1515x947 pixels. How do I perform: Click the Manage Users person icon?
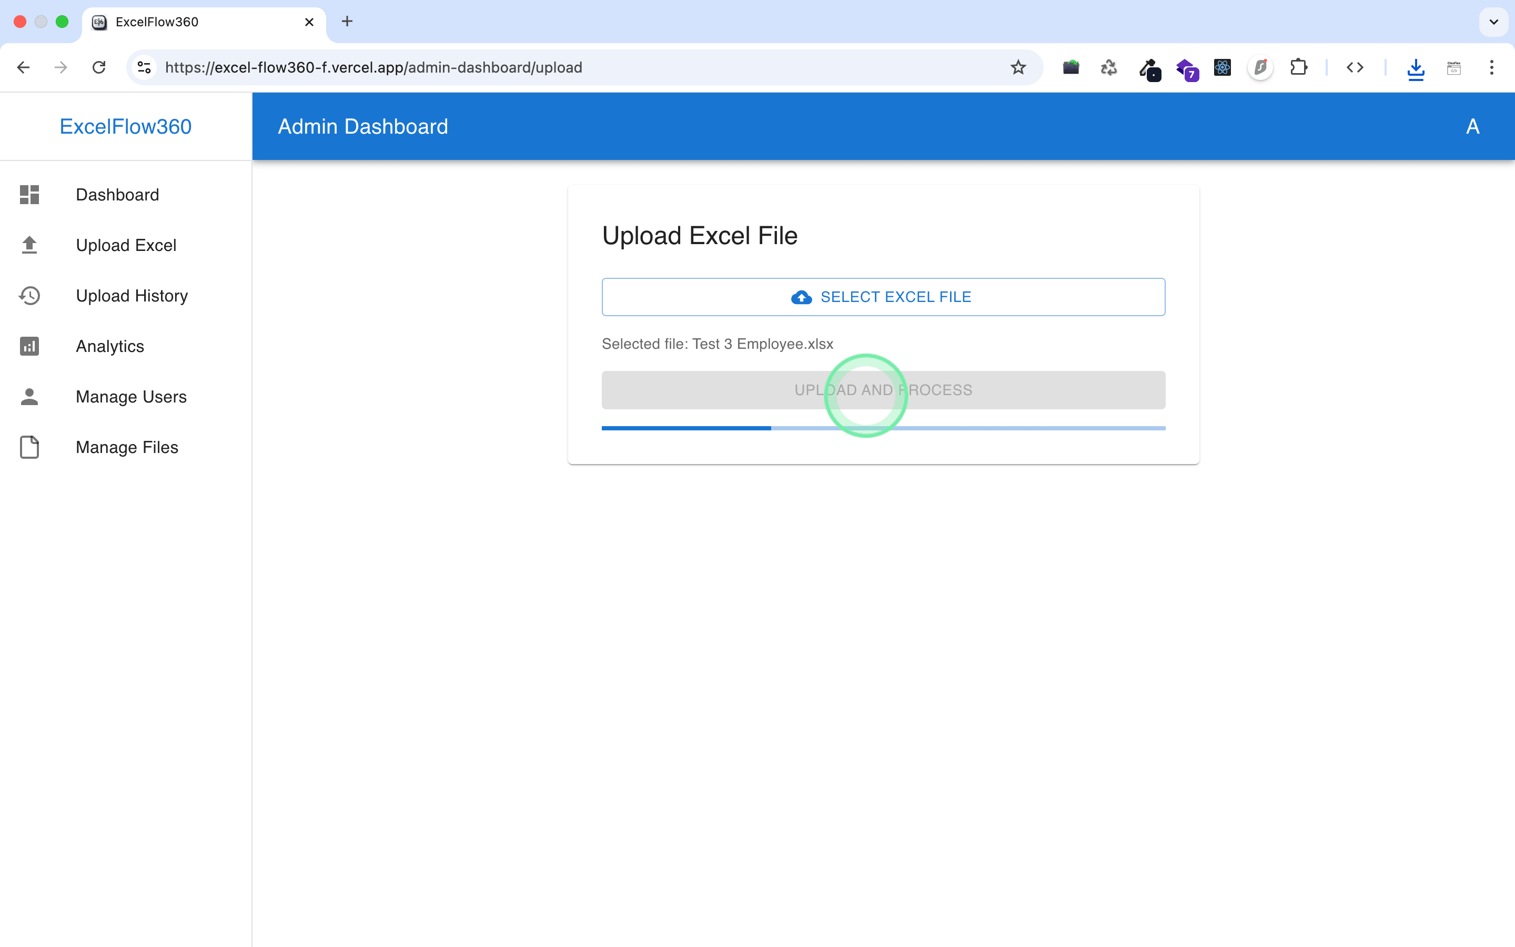29,397
